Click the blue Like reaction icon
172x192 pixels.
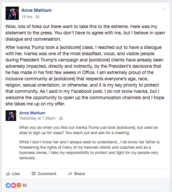8,185
